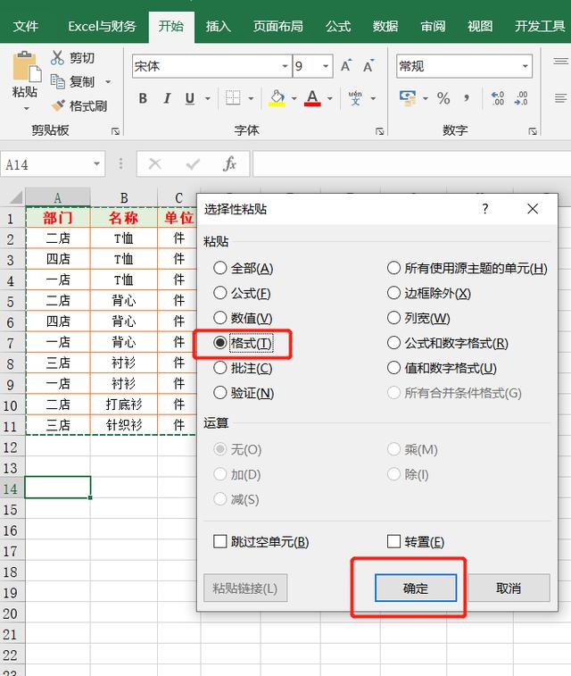Select the 公式(F) paste option
This screenshot has height=676, width=571.
tap(242, 293)
